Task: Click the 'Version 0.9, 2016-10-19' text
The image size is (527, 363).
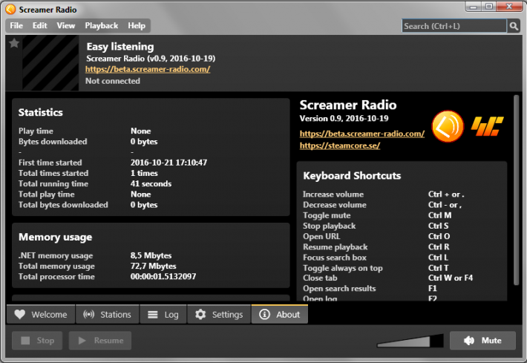Action: point(344,118)
